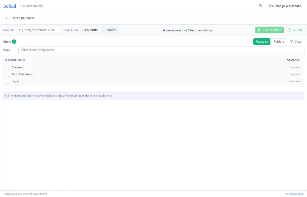Image resolution: width=307 pixels, height=197 pixels.
Task: Click the Checkout feature name
Action: (x=18, y=67)
